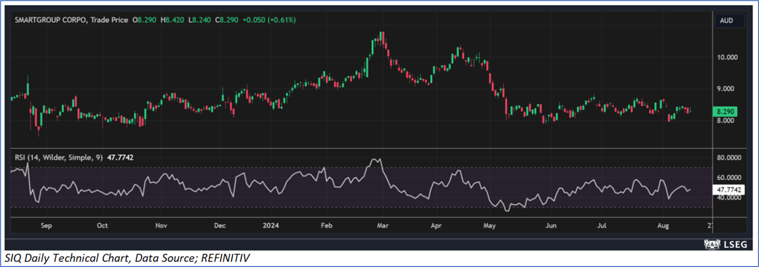
Task: Click the 9.000 price axis label
Action: [x=725, y=89]
